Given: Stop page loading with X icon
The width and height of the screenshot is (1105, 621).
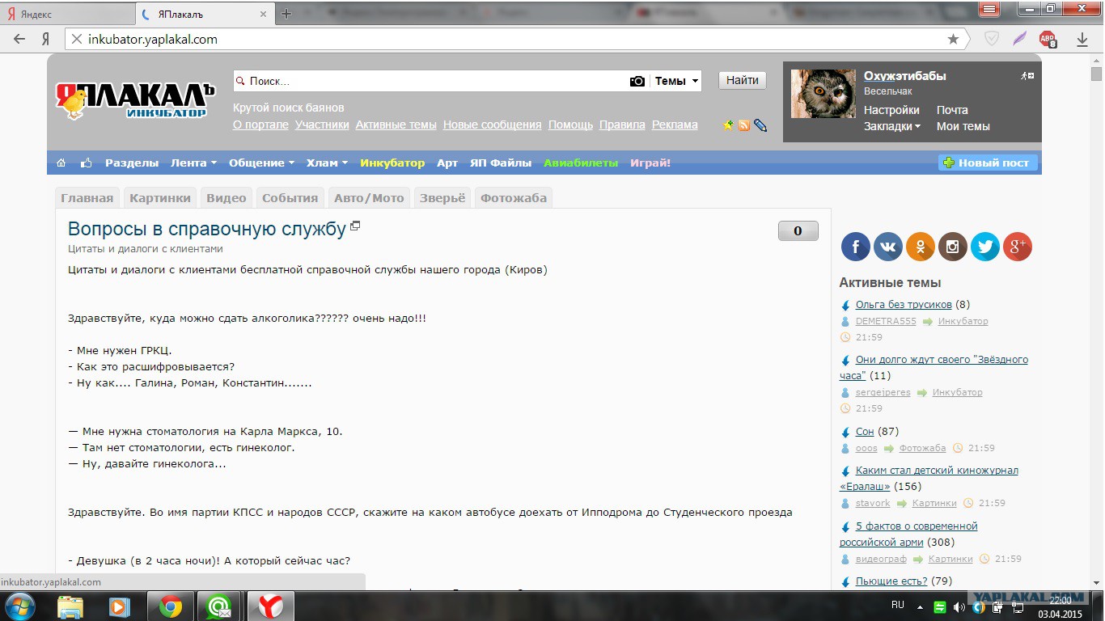Looking at the screenshot, I should pyautogui.click(x=75, y=39).
